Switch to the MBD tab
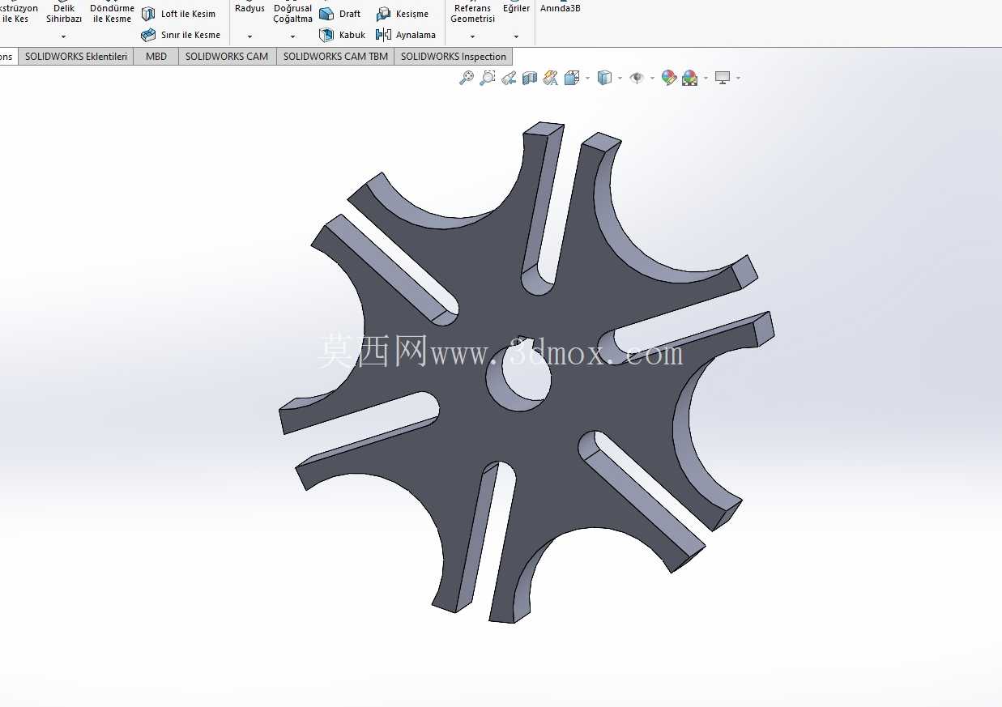1002x707 pixels. pos(156,57)
